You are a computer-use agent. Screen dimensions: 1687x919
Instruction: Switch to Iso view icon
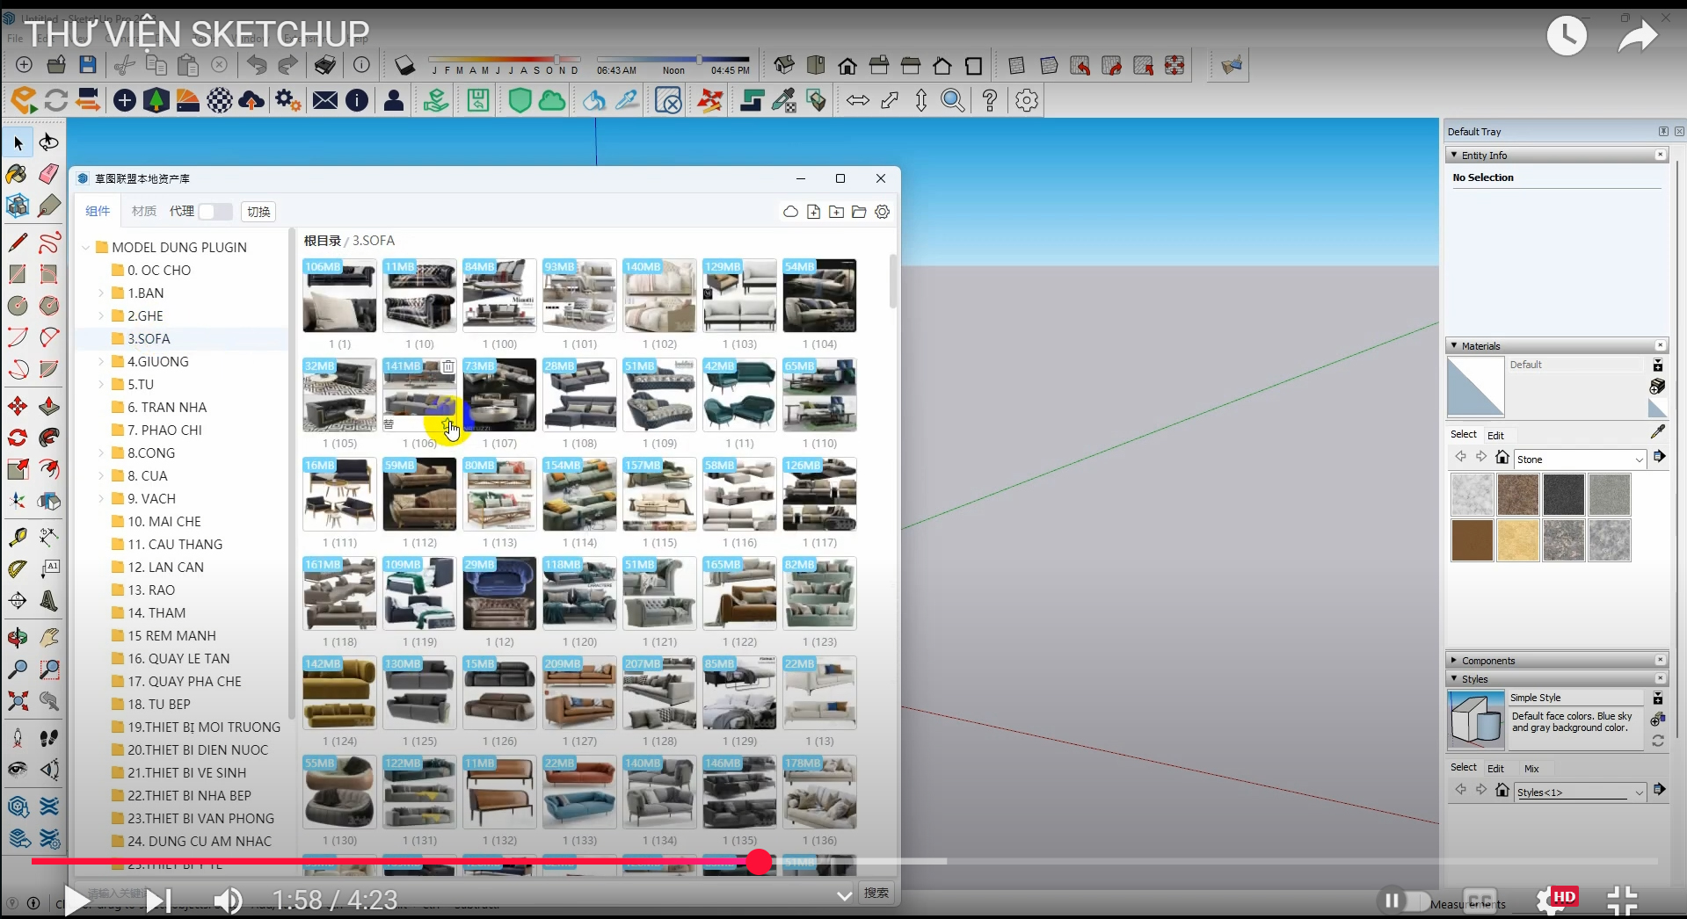[x=784, y=65]
